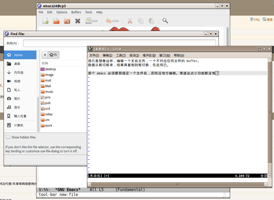Screen dimensions: 274x200
Task: Select the video folder in file list
Action: (46, 114)
